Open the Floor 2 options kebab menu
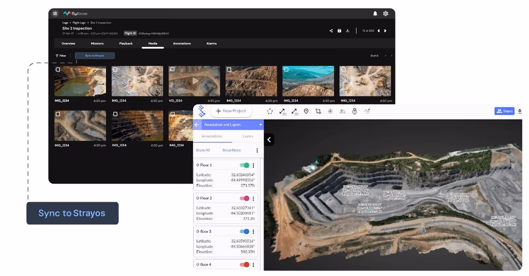This screenshot has height=276, width=529. (253, 199)
